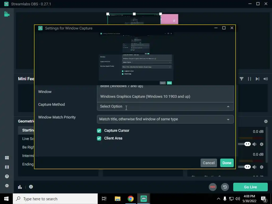272x204 pixels.
Task: Open Help question mark icon in sidebar
Action: 7,176
